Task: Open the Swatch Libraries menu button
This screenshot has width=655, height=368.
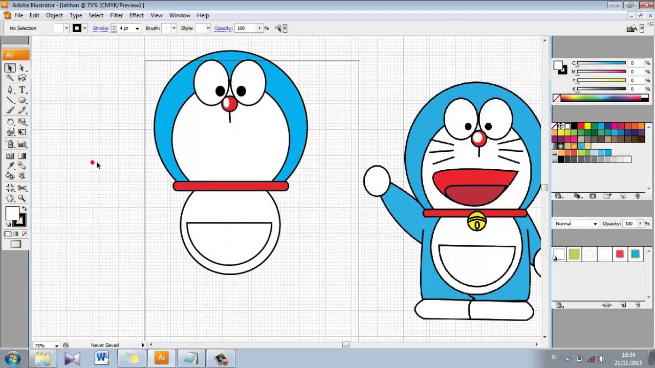Action: (559, 196)
